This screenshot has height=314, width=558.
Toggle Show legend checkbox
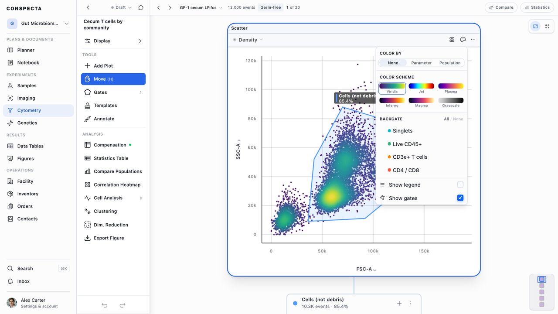460,185
